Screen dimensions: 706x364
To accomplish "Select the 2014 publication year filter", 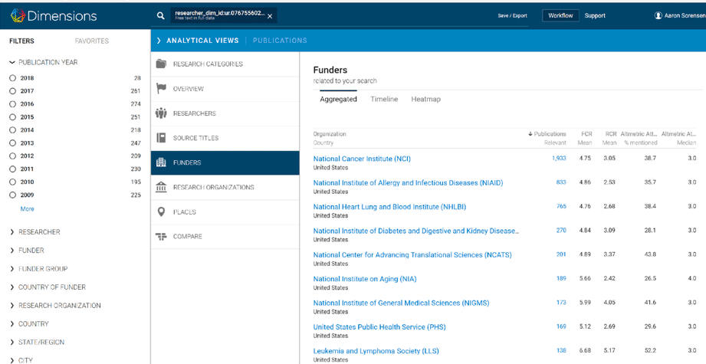I will pos(13,130).
